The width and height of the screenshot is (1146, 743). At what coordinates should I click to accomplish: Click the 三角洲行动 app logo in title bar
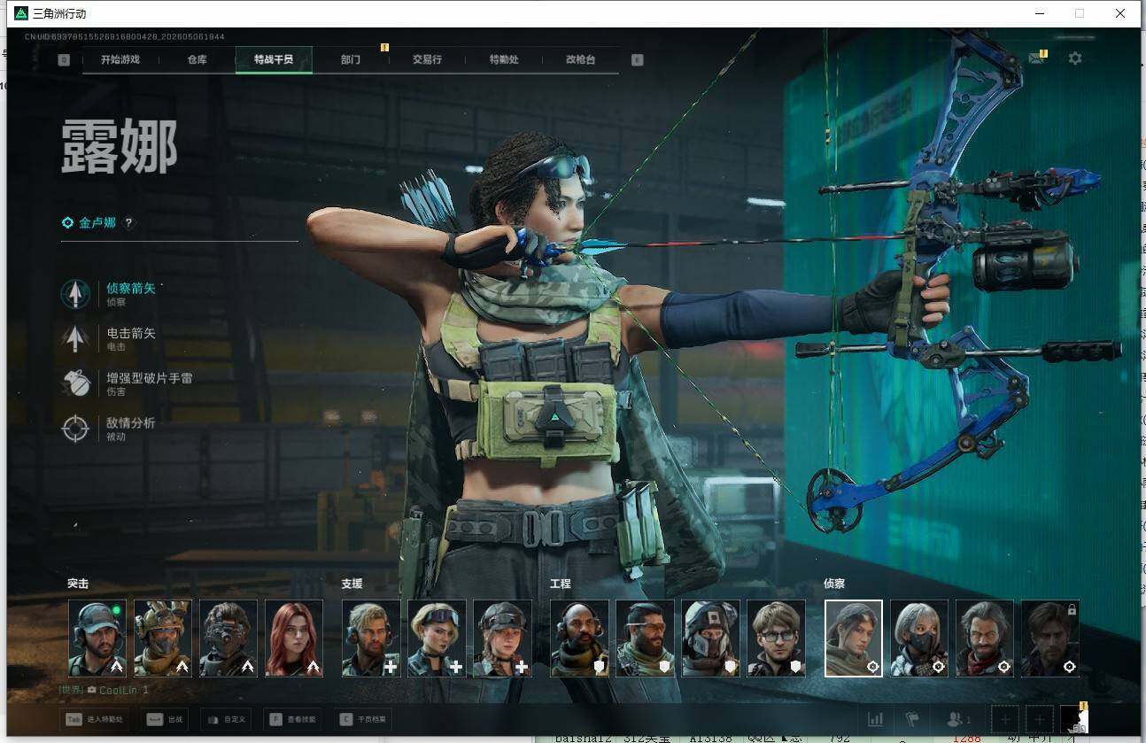(x=21, y=13)
